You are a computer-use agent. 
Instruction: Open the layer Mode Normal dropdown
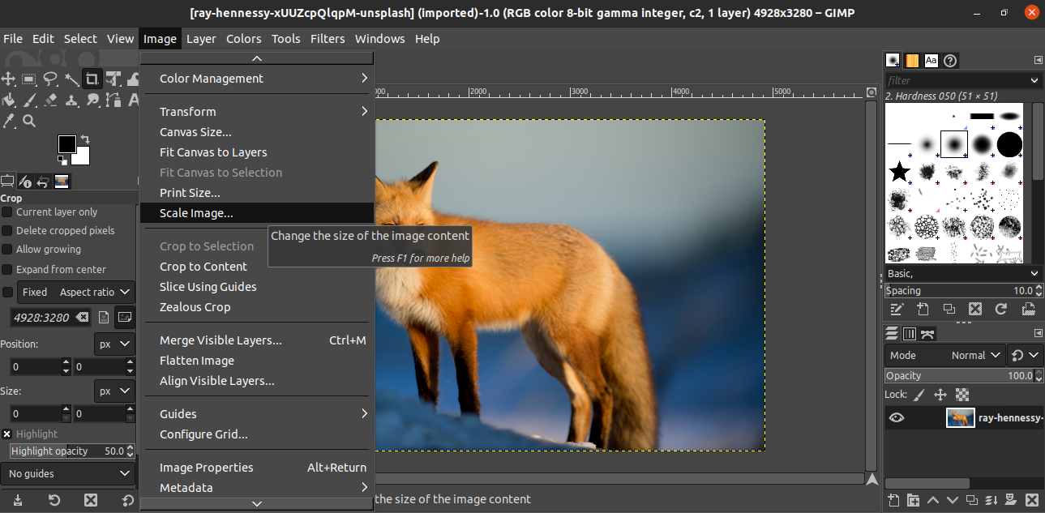(944, 355)
